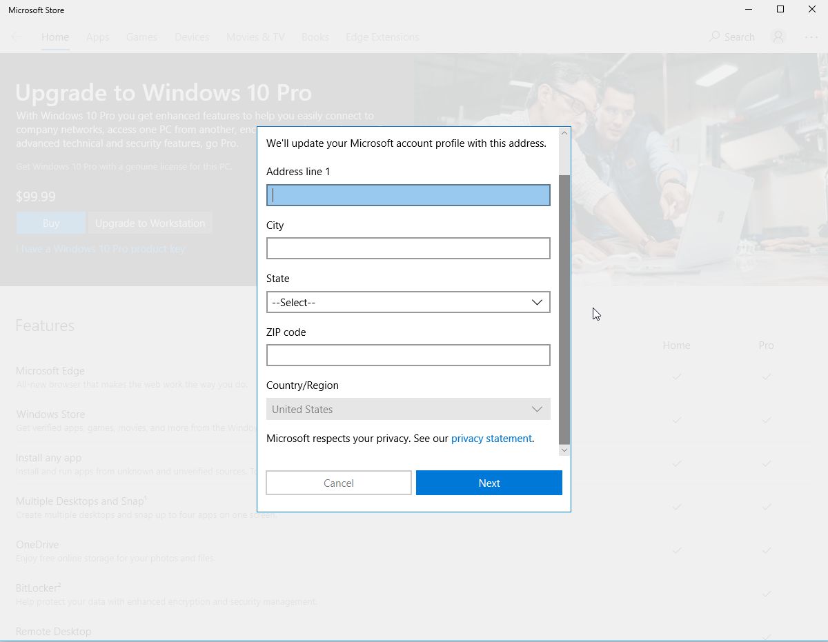The height and width of the screenshot is (642, 828).
Task: Click the Home checkmark for Multiple Desktops
Action: [x=677, y=508]
